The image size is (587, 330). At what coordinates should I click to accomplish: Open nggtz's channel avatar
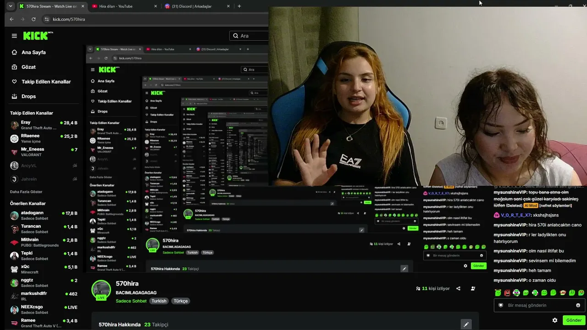(15, 282)
